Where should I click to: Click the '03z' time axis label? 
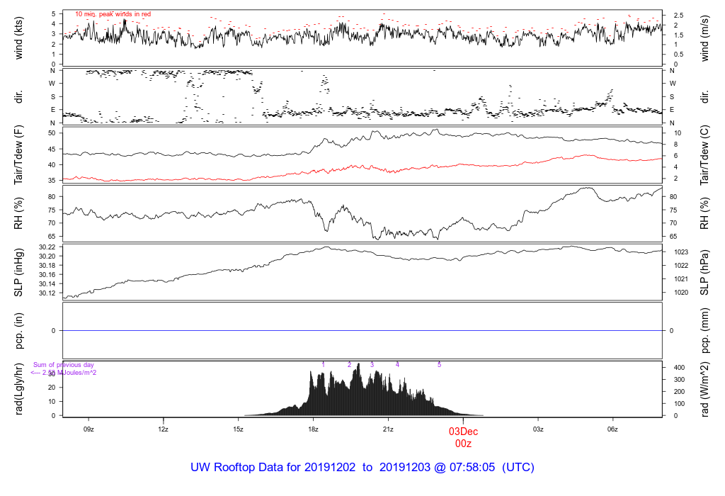pos(538,429)
